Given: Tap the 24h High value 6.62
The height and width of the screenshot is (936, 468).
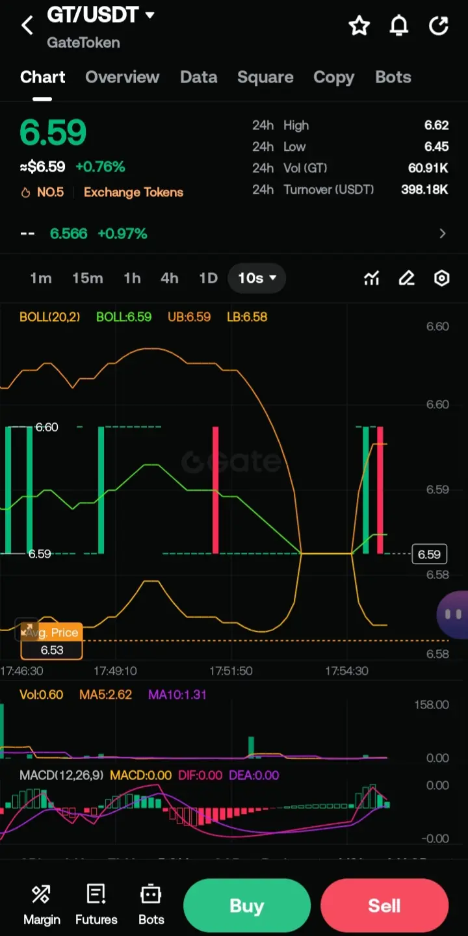Looking at the screenshot, I should [x=436, y=125].
